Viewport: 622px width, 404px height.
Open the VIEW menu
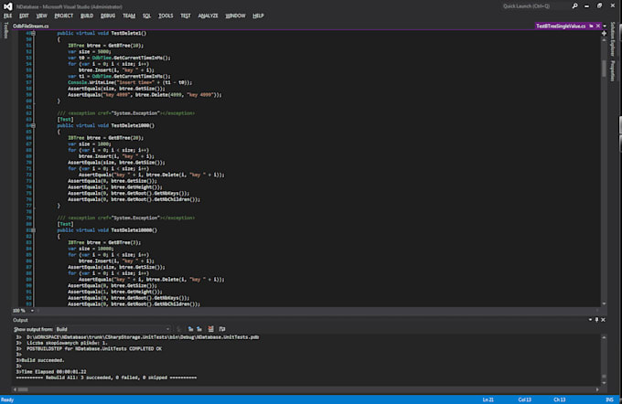click(x=42, y=16)
